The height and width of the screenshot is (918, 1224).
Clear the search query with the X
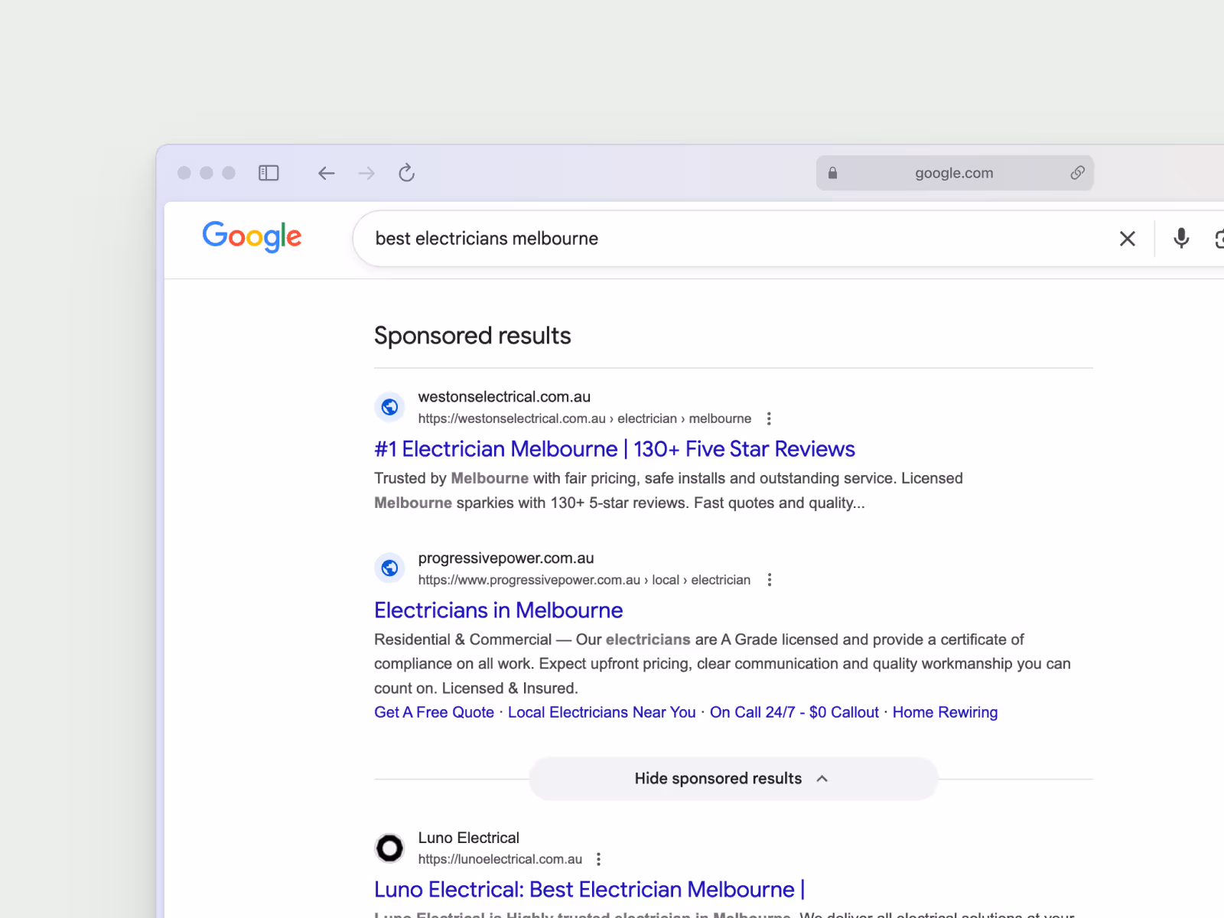click(x=1127, y=239)
